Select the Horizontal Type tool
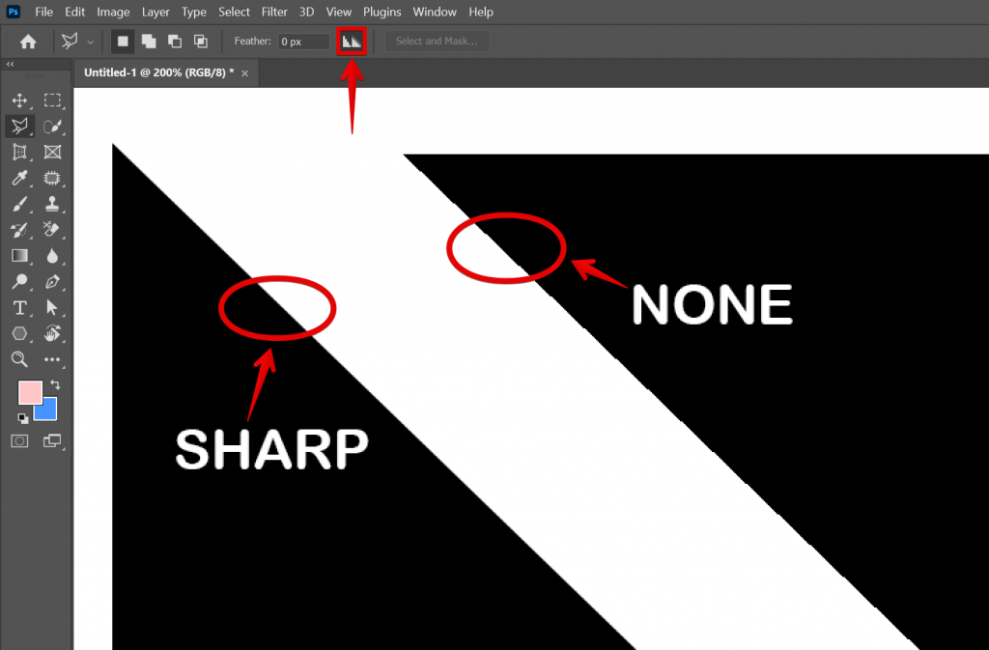Image resolution: width=989 pixels, height=650 pixels. 19,308
